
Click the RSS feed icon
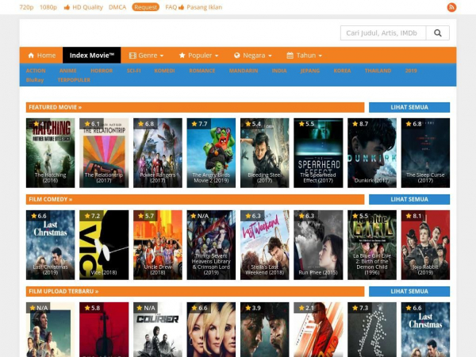pos(451,7)
